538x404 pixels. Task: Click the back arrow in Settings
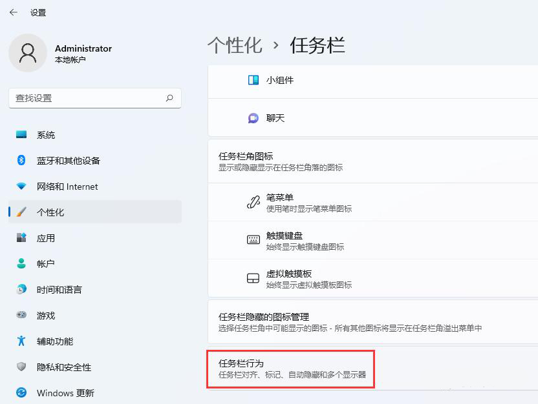click(14, 13)
